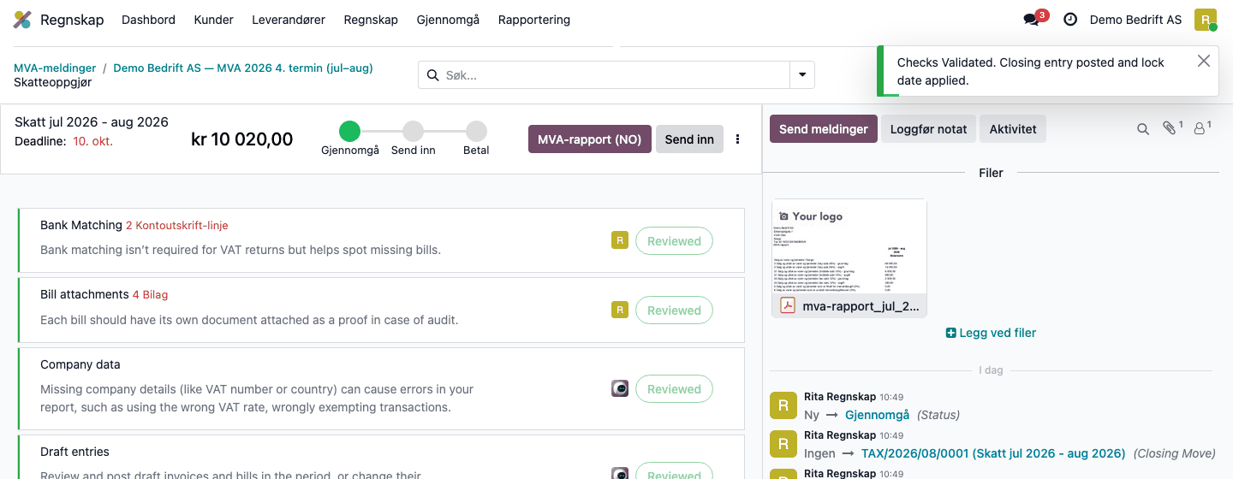Screen dimensions: 1233x479
Task: Click the kr 10 020,00 amount
Action: (x=241, y=139)
